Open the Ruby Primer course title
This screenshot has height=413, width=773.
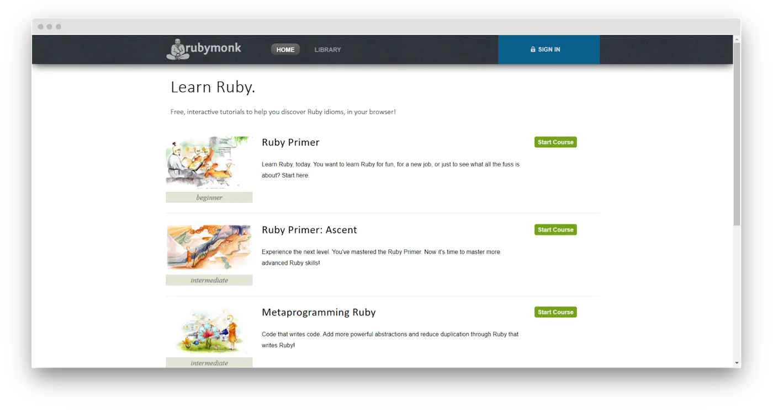(x=290, y=142)
